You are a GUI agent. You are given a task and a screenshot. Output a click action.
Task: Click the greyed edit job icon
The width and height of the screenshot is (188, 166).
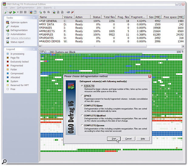coord(45,12)
